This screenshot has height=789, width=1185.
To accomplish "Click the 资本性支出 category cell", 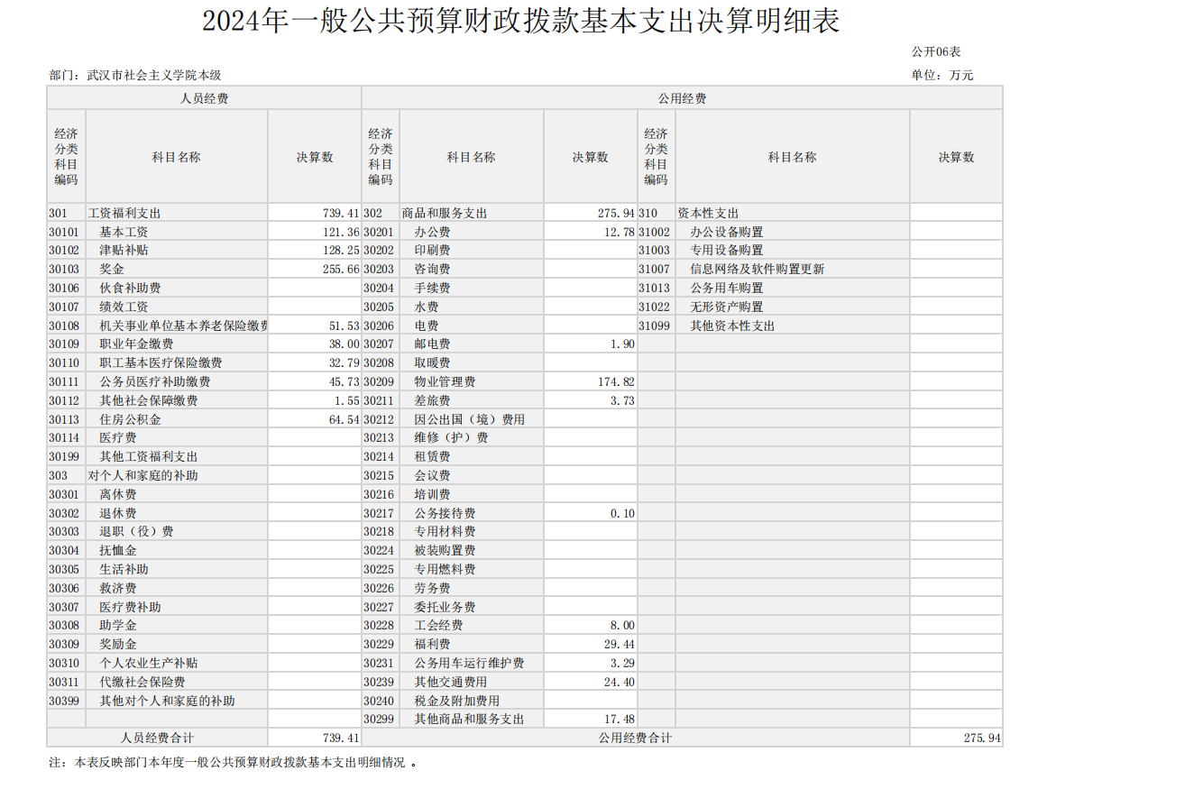I will tap(708, 214).
